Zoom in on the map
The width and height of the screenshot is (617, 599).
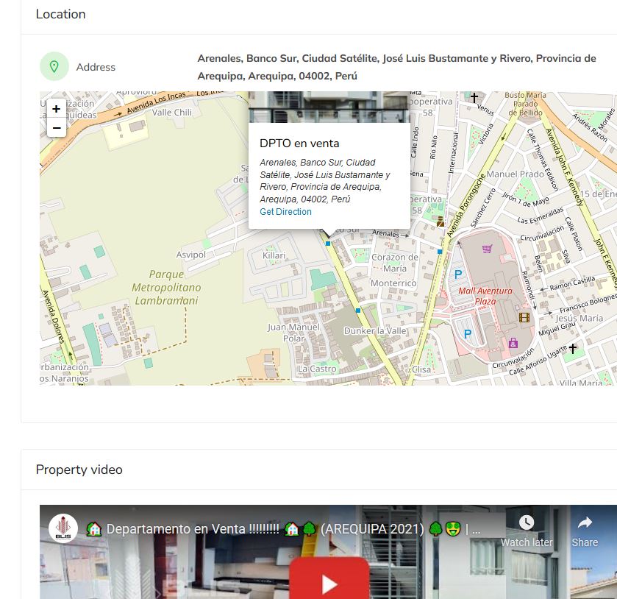[57, 109]
